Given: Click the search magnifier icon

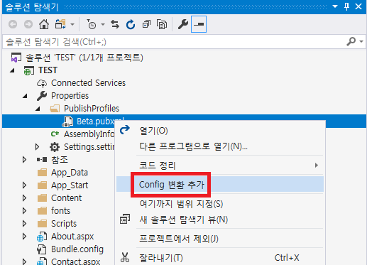Looking at the screenshot, I should click(351, 41).
